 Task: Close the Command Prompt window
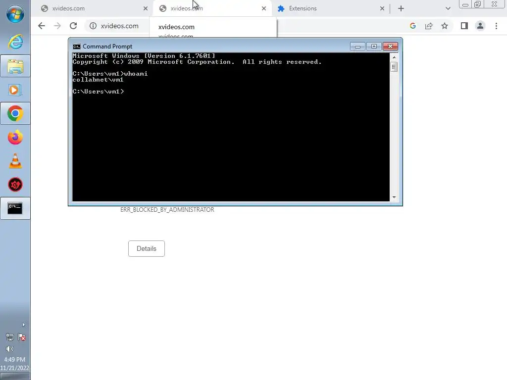coord(390,47)
